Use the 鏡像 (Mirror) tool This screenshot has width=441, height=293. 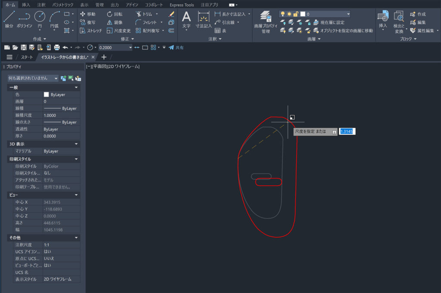point(115,22)
